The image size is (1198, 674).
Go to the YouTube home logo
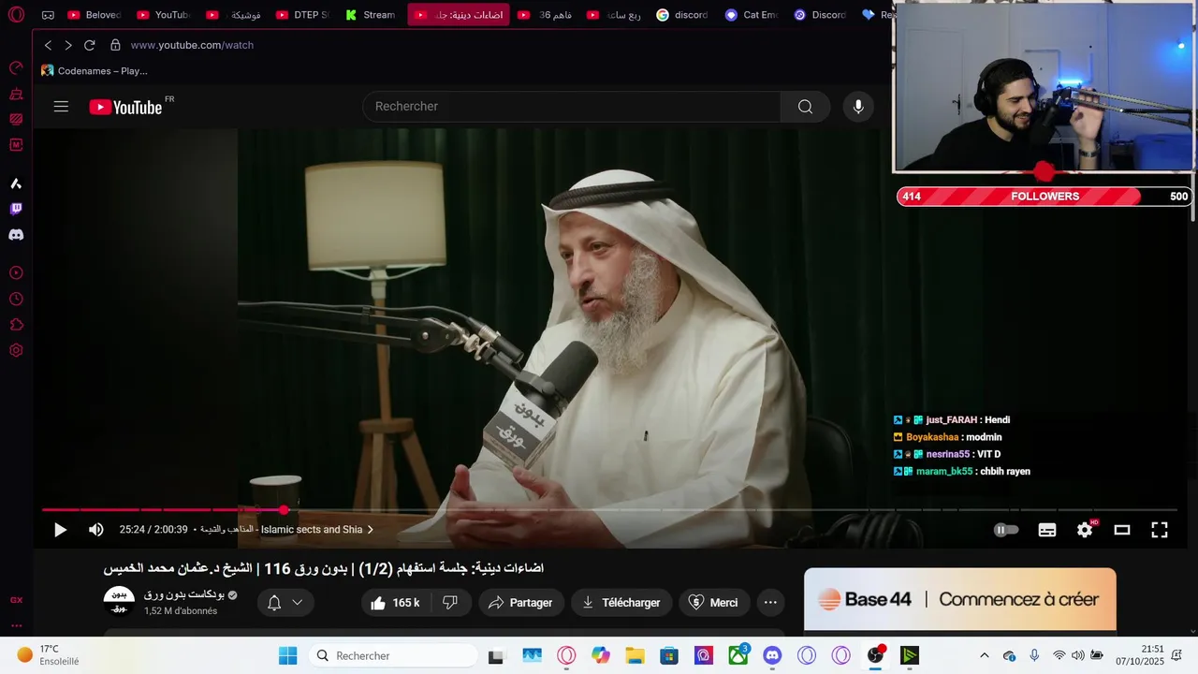(125, 107)
